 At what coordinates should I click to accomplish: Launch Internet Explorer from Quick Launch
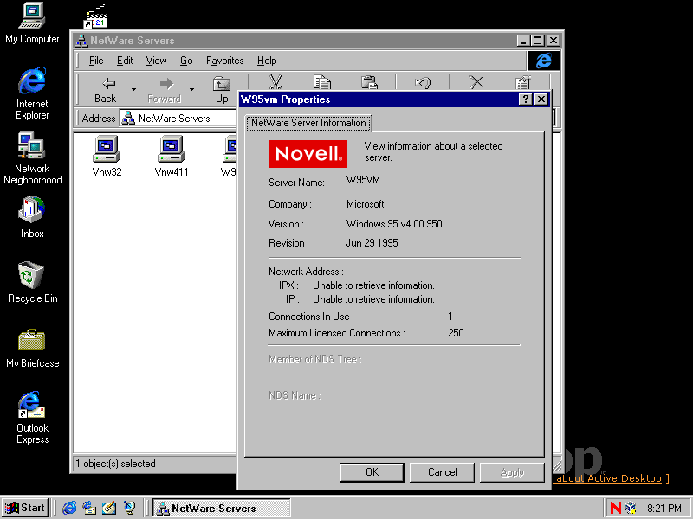pos(69,508)
